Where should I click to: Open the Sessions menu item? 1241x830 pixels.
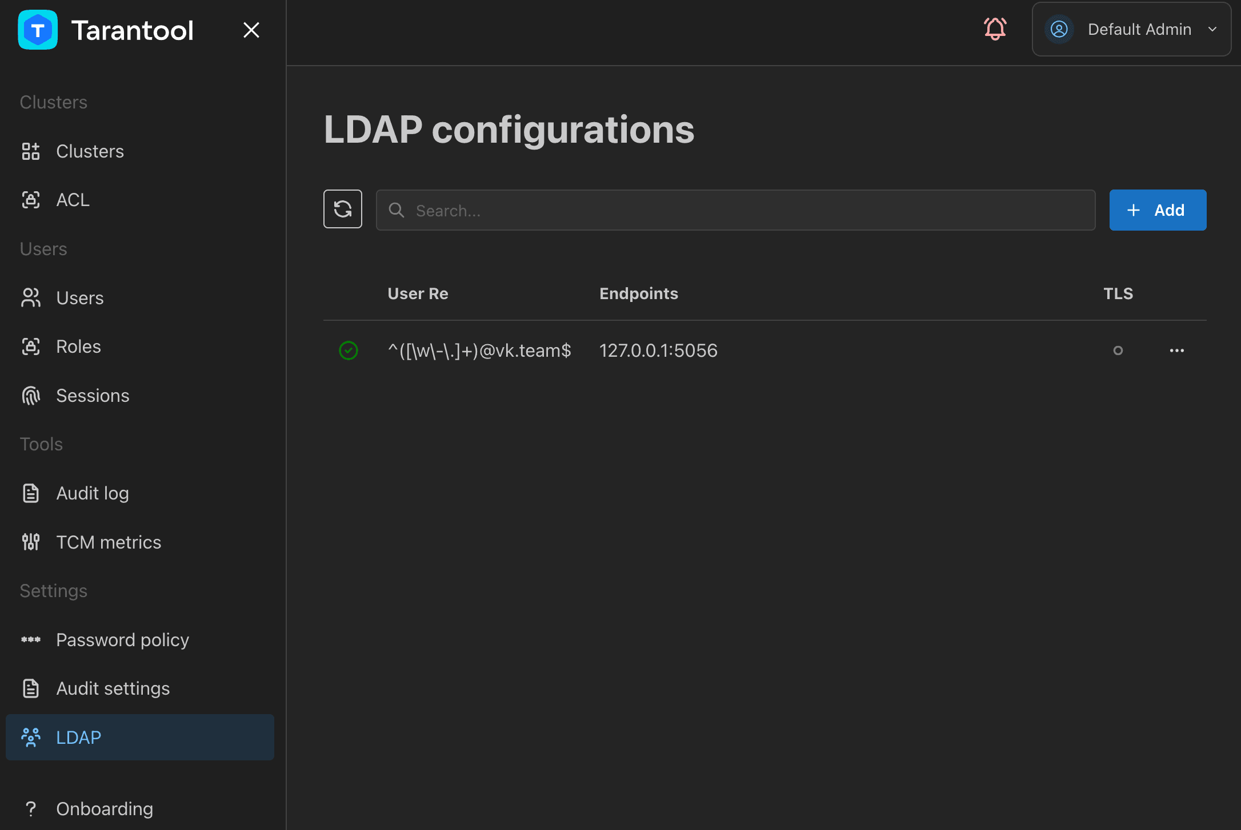140,396
